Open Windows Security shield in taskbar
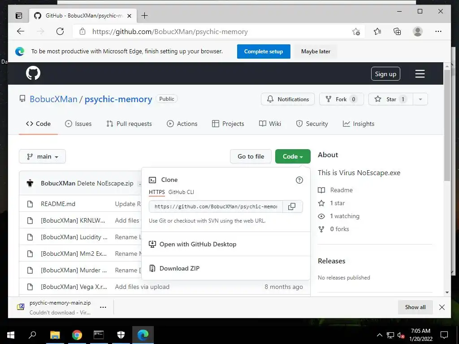The width and height of the screenshot is (459, 344). pyautogui.click(x=121, y=335)
